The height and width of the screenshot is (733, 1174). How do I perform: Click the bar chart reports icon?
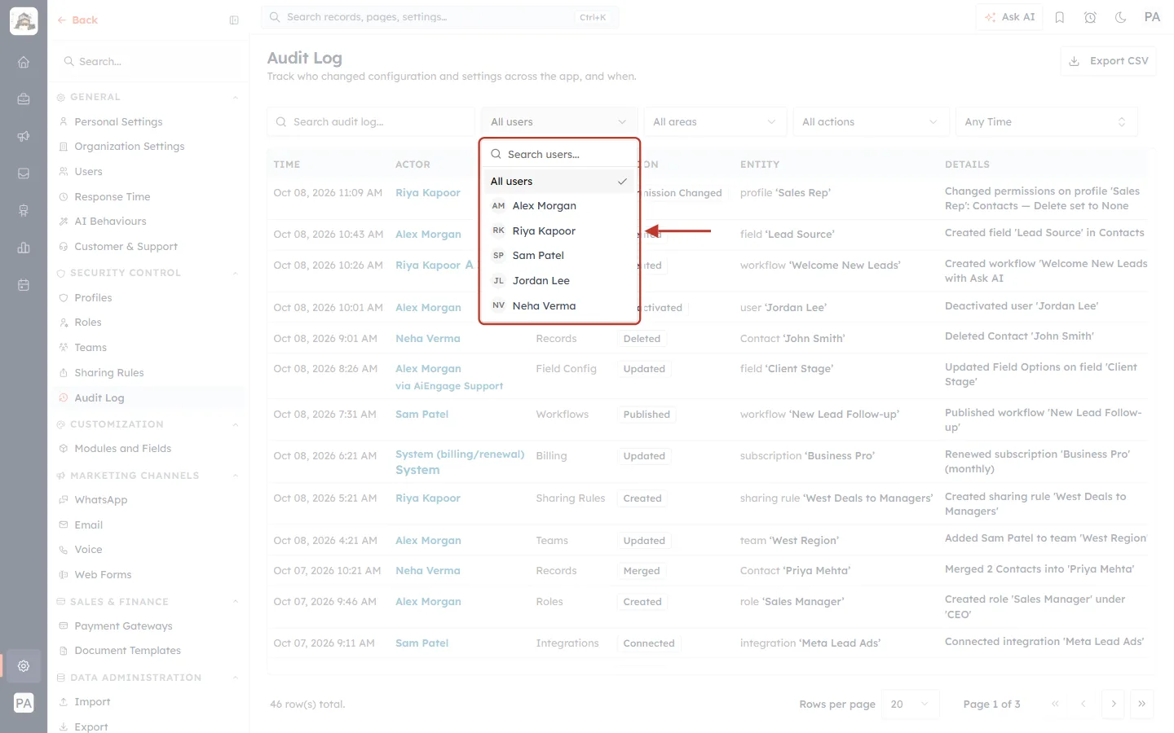24,248
